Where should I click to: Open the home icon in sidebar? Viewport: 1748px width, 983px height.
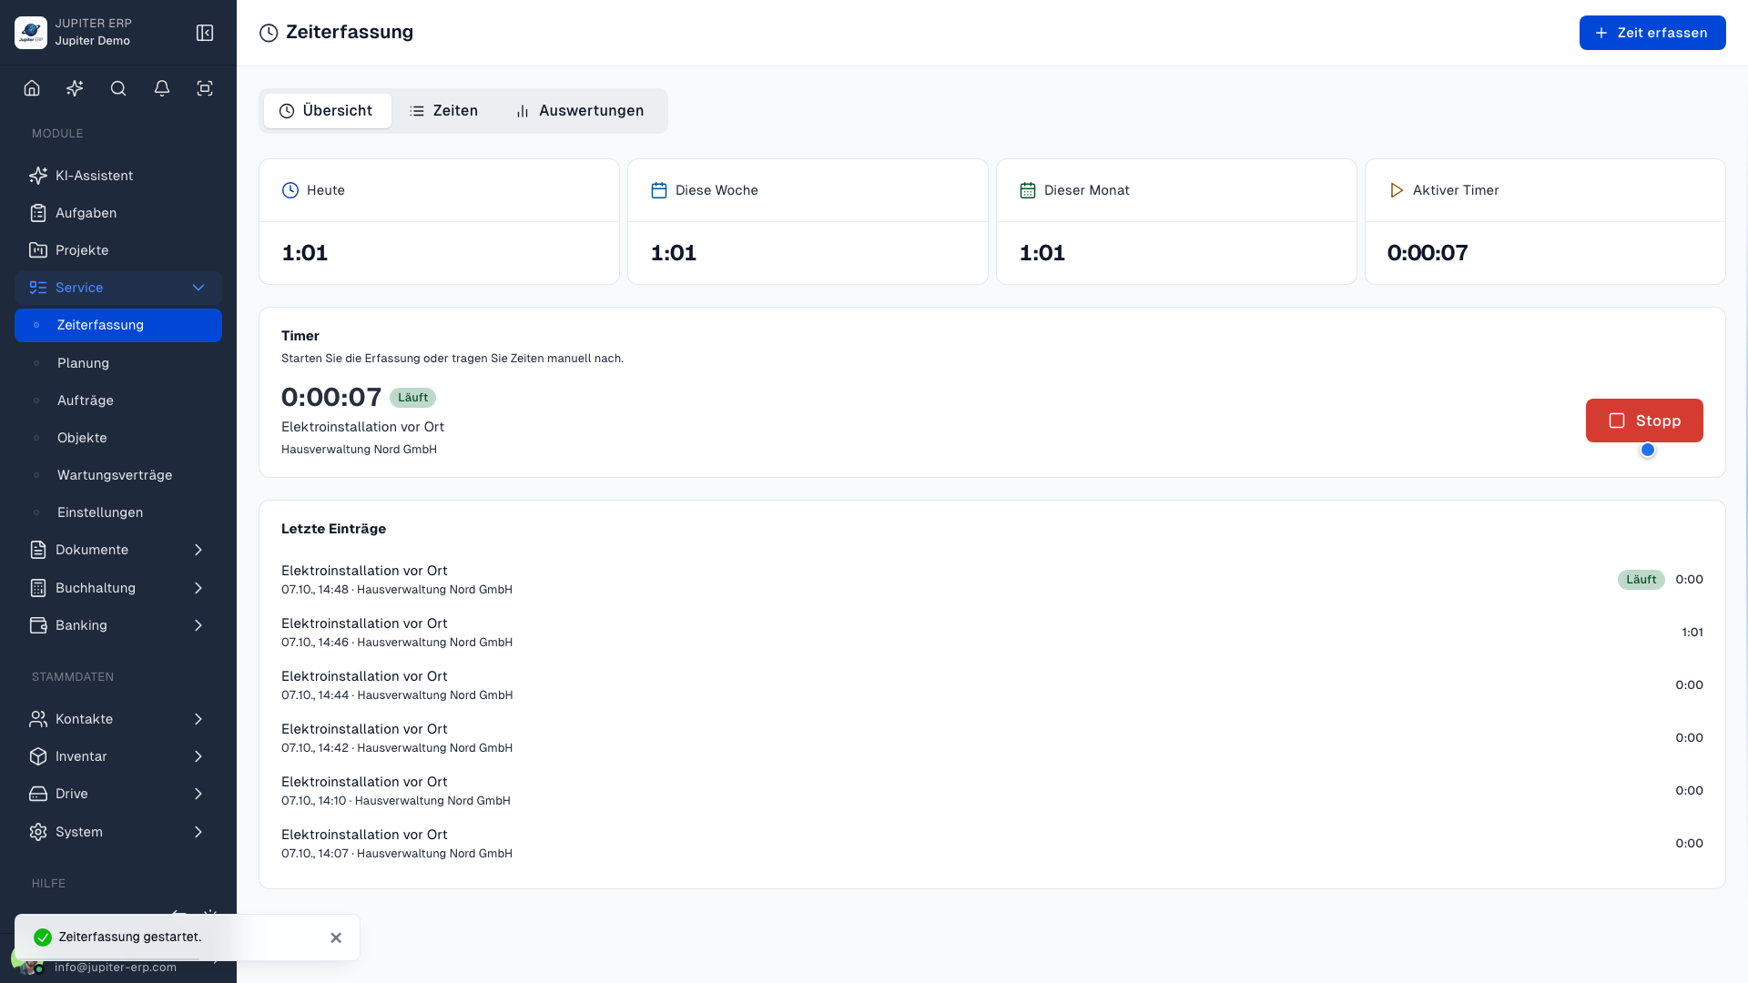[x=32, y=88]
